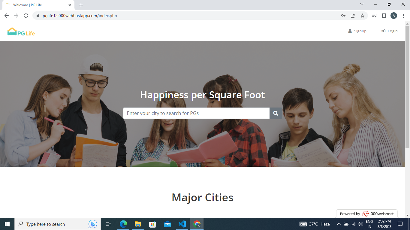
Task: Select the search magnifier button next to city field
Action: coord(275,113)
